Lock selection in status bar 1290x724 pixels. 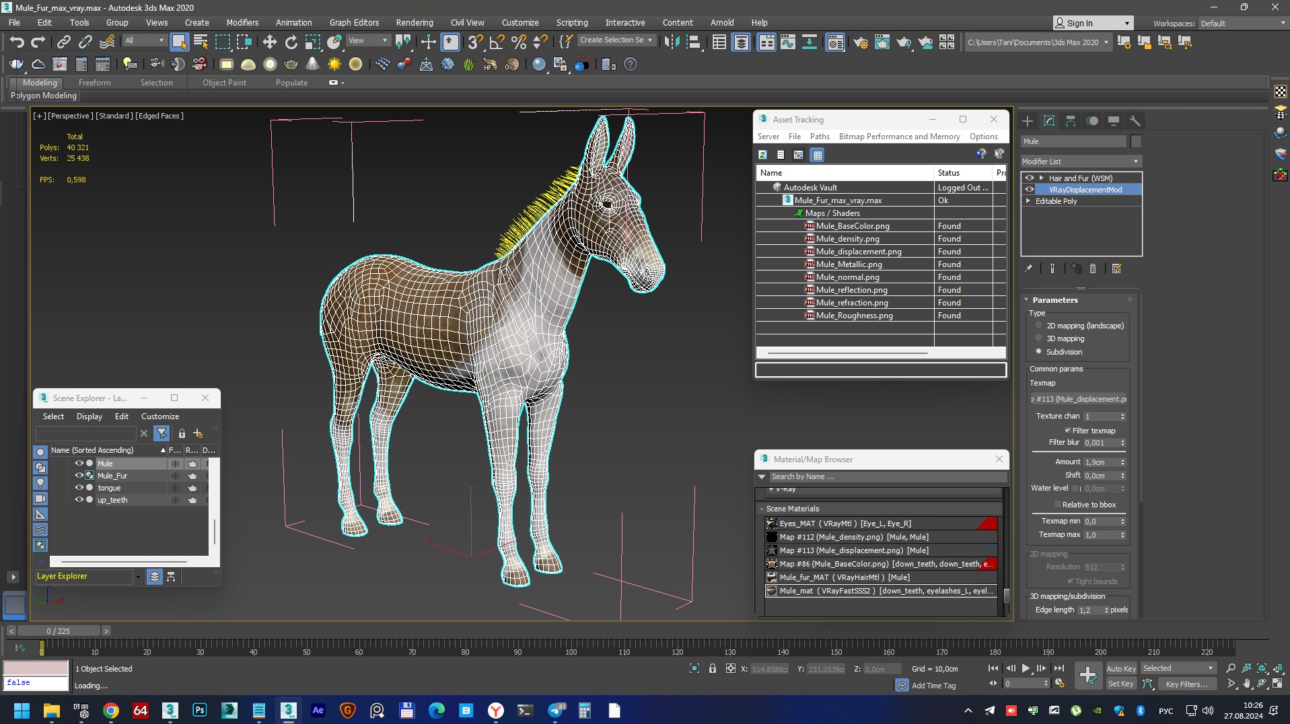coord(713,669)
